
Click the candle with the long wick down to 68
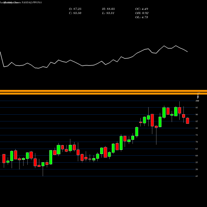156,127
